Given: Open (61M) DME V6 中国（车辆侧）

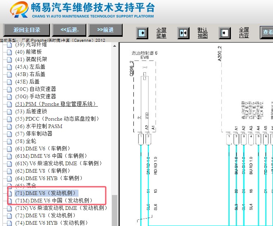Looking at the screenshot, I should point(51,156).
